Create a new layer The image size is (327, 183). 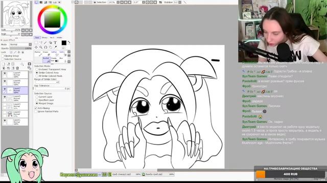tap(4, 64)
